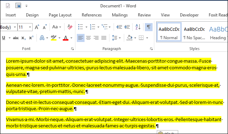Apply subscript formatting
Viewport: 228px width, 134px height.
click(x=24, y=38)
